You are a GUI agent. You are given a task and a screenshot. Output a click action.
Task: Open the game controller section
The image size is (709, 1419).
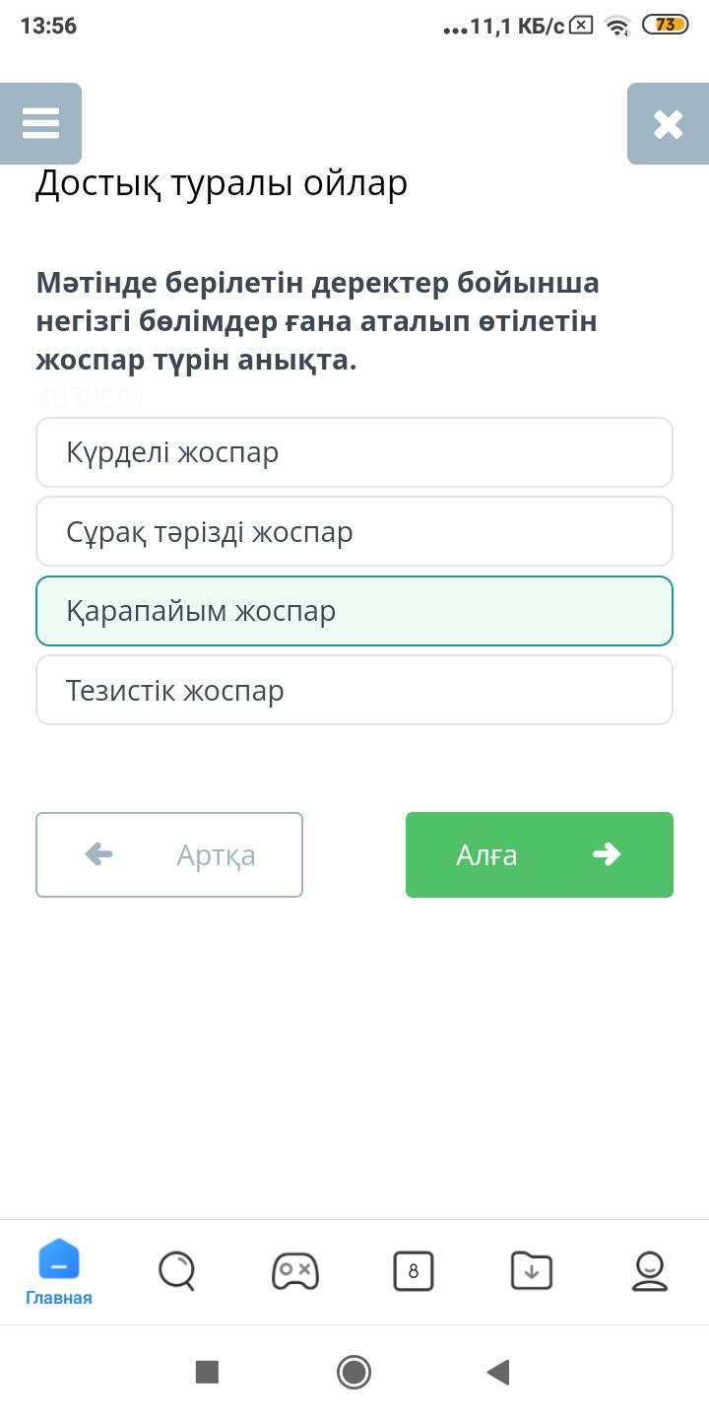pos(295,1270)
